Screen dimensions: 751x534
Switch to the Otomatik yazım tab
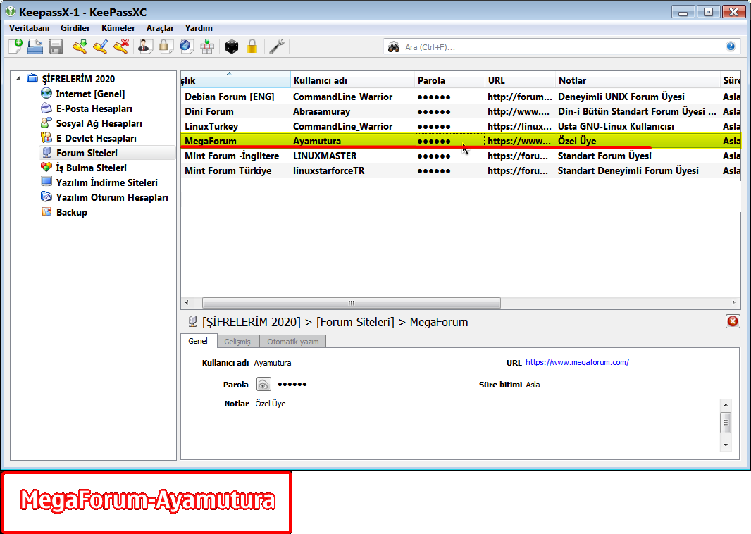coord(292,342)
